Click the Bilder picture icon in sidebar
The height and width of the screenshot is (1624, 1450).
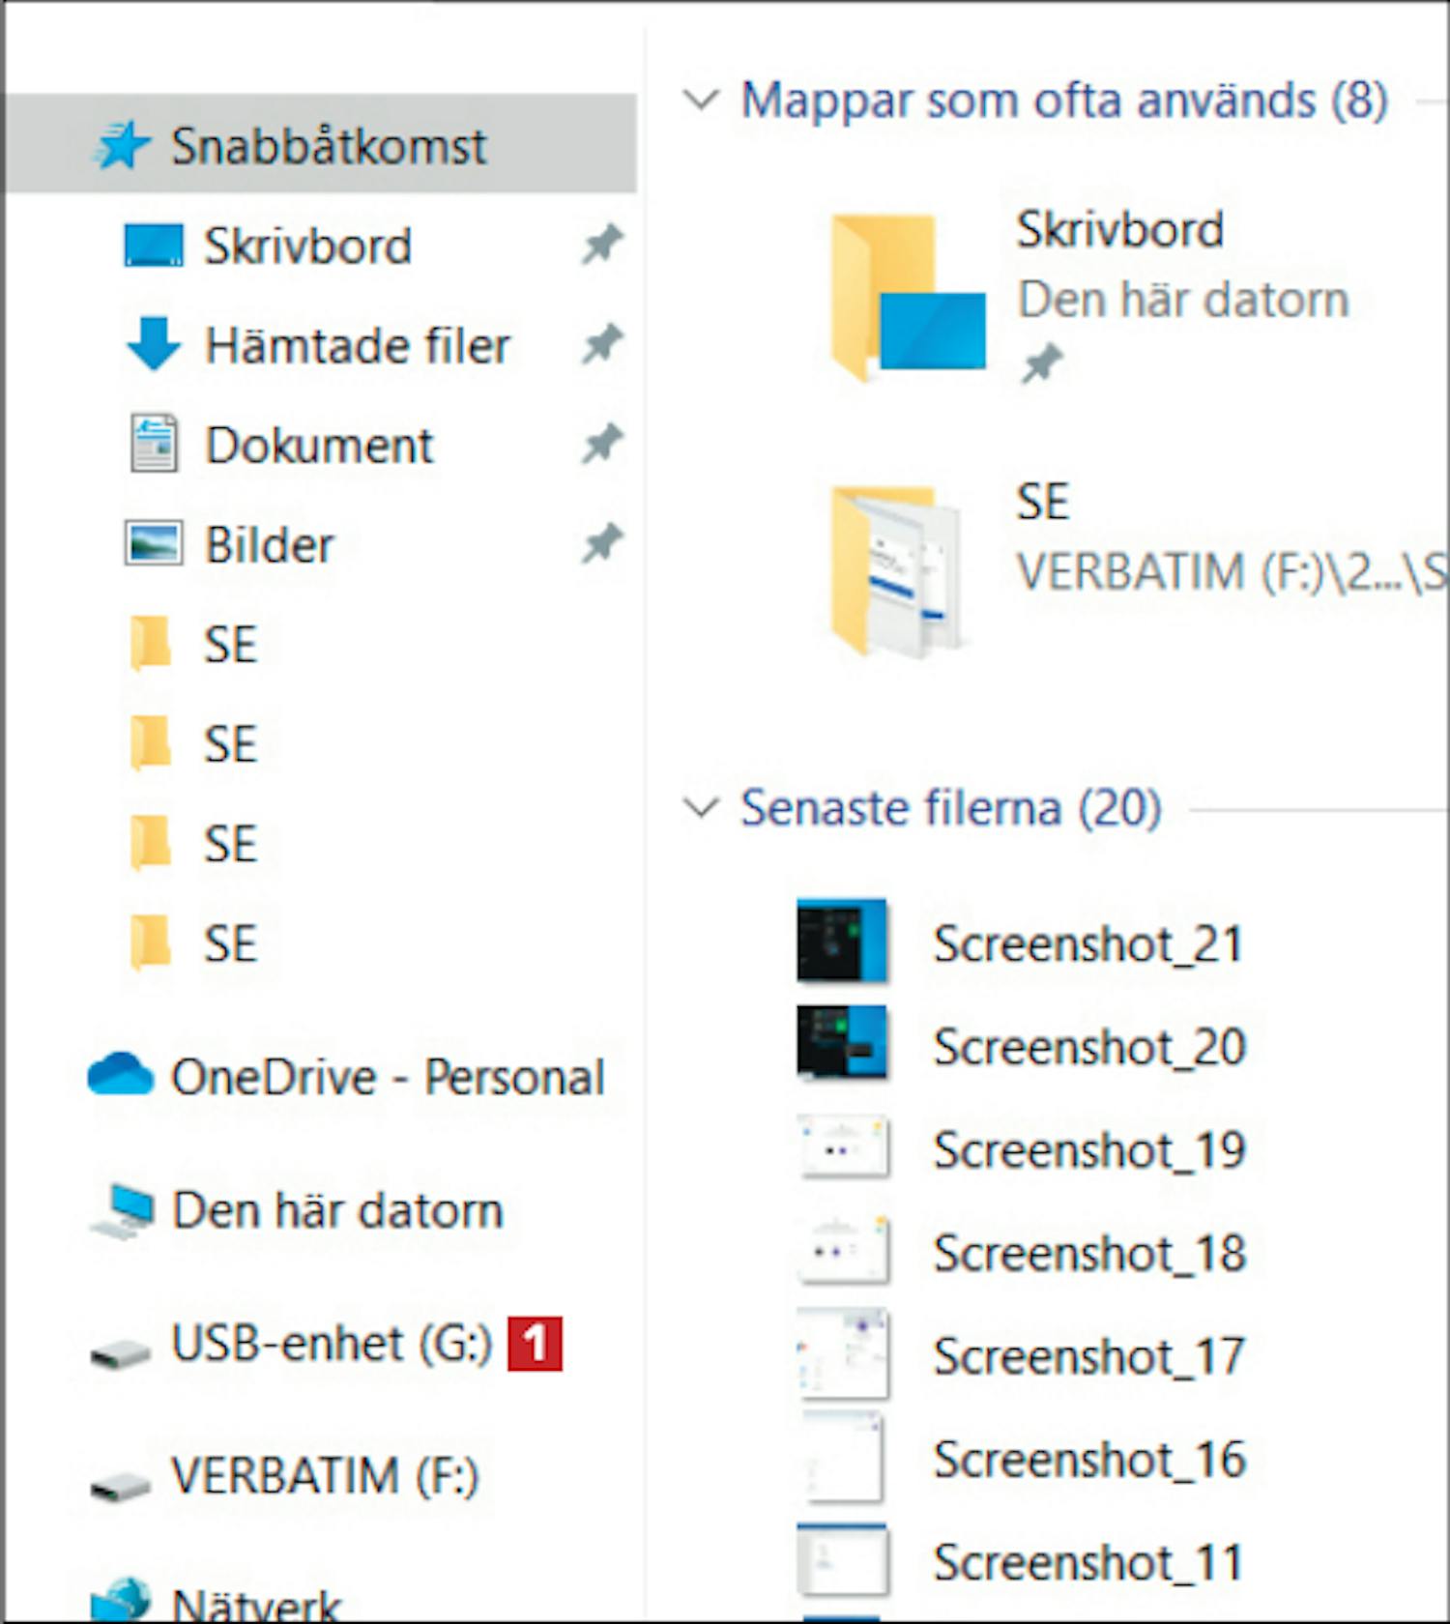(x=153, y=543)
